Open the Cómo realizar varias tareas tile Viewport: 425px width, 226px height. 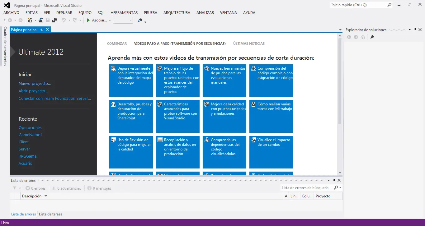[x=271, y=116]
